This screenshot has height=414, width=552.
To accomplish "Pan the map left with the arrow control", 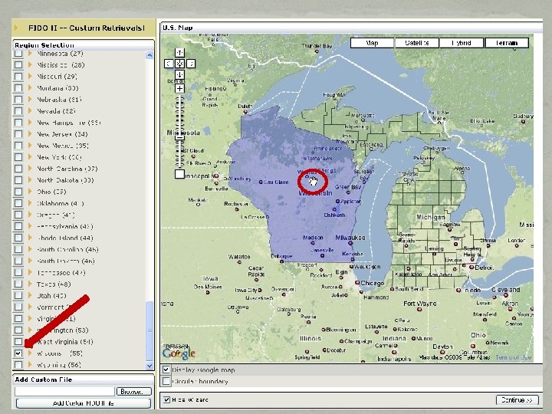I will (169, 64).
